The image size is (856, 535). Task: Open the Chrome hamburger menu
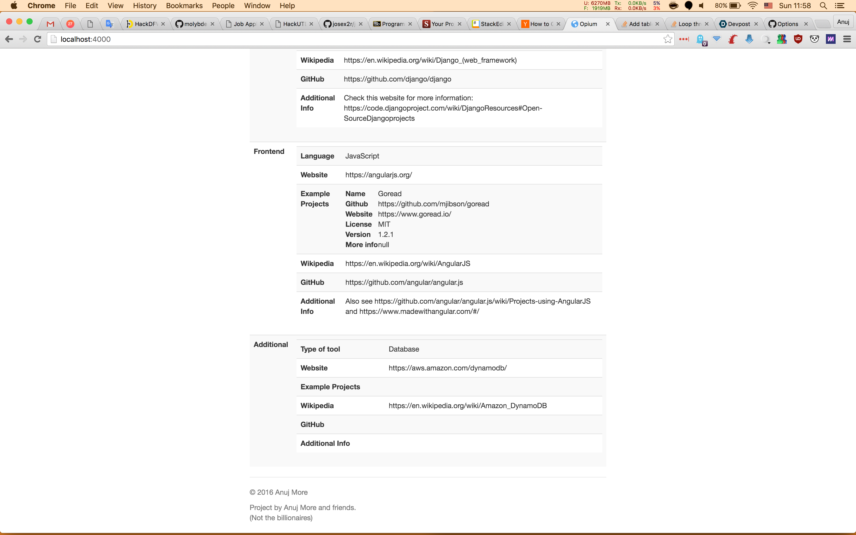847,39
